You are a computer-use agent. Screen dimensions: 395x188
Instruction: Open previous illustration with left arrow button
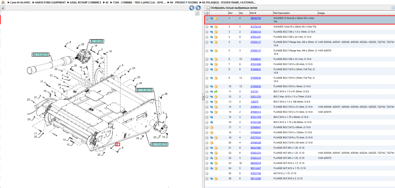[192, 8]
